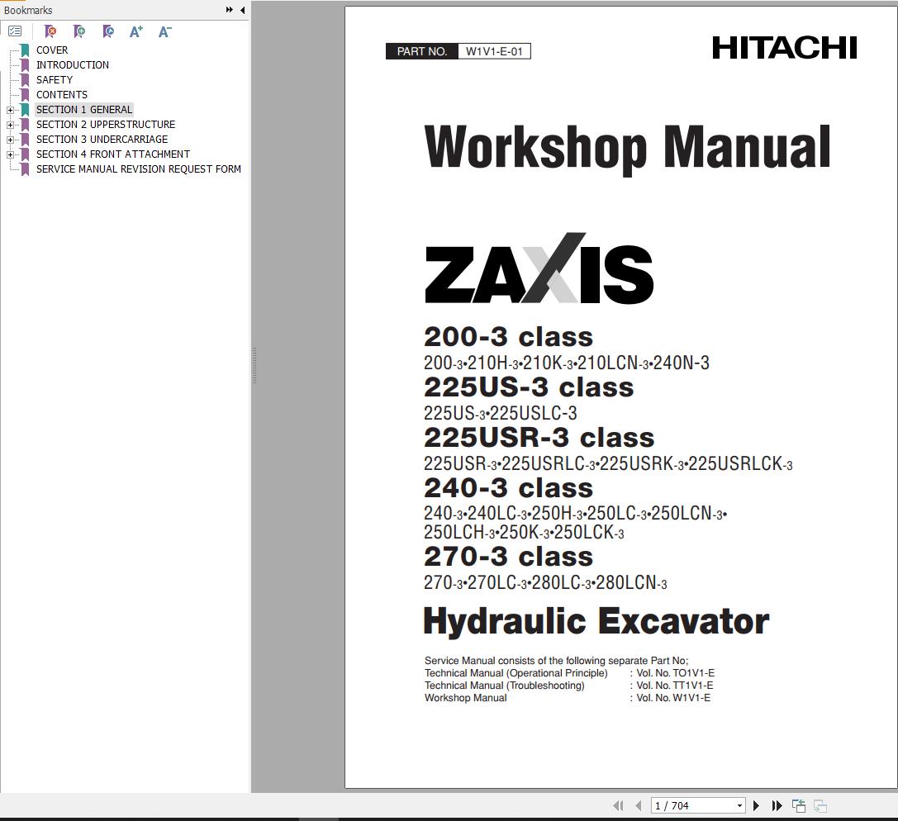Select the SECTION 1 GENERAL bookmark
The width and height of the screenshot is (898, 821).
tap(84, 110)
